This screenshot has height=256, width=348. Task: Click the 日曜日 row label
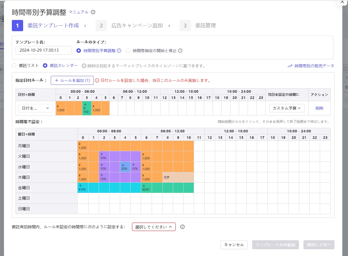point(47,209)
